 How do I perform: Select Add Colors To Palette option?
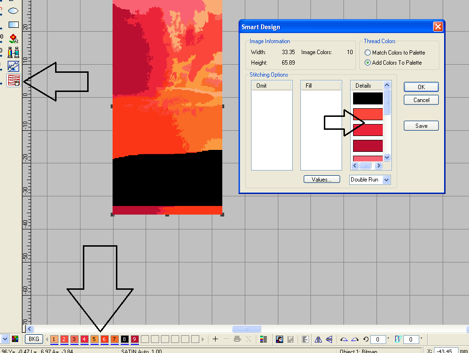368,63
